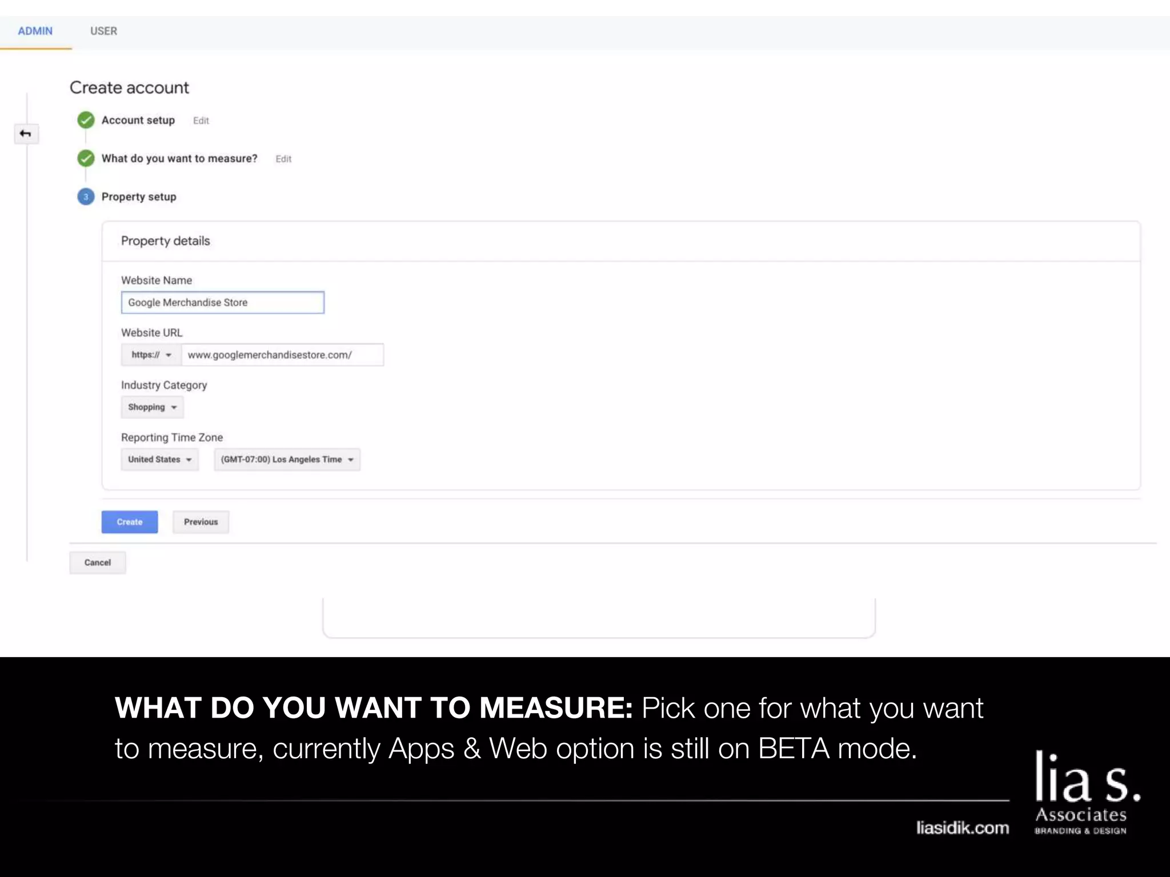
Task: Click the Account setup step label
Action: coord(138,120)
